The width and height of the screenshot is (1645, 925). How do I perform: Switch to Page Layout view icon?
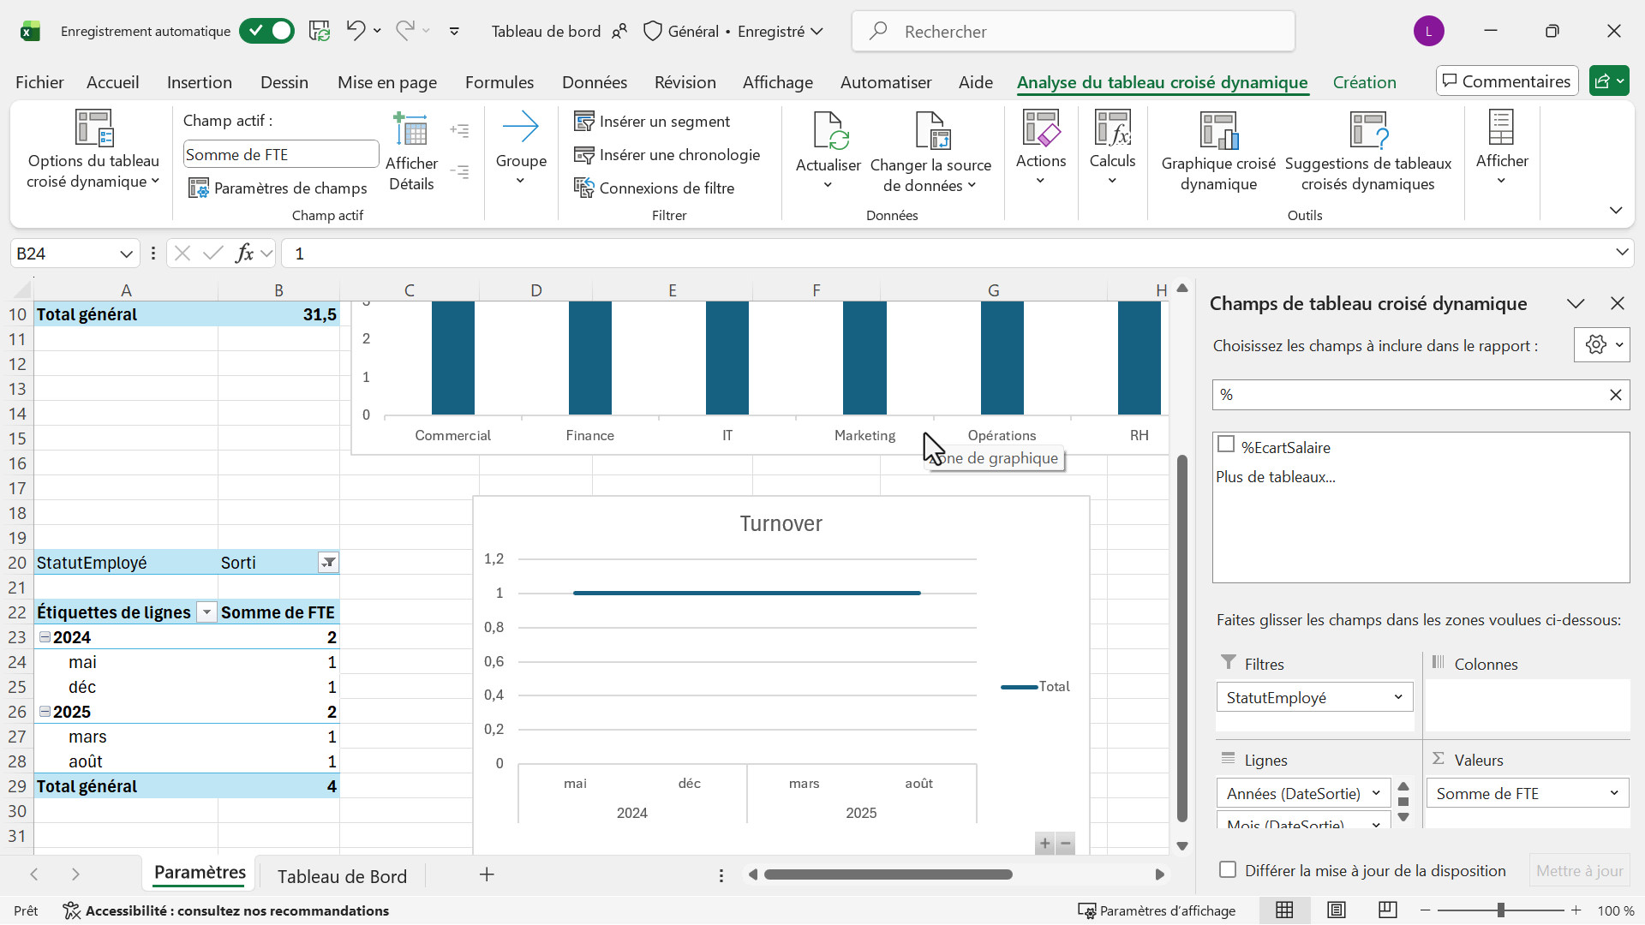tap(1336, 910)
